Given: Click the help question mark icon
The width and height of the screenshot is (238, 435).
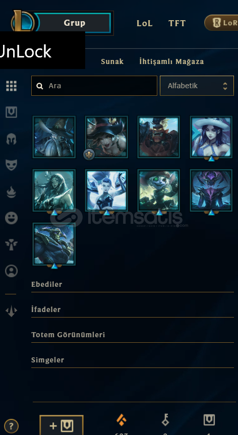Looking at the screenshot, I should click(12, 426).
